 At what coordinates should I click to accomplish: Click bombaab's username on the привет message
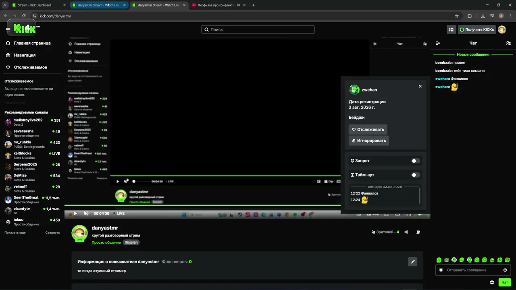pyautogui.click(x=443, y=62)
